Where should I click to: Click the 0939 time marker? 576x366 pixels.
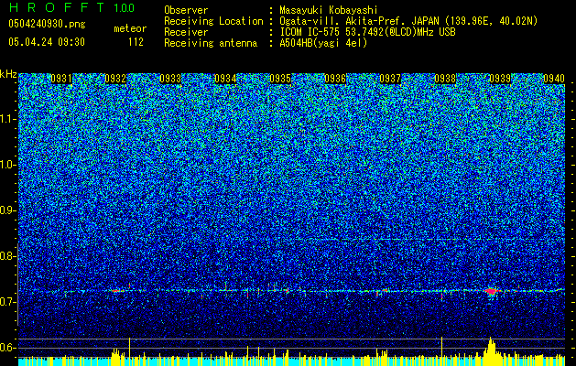(x=500, y=79)
